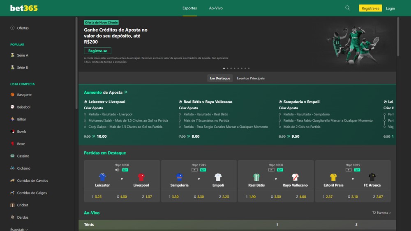411x231 pixels.
Task: Open the Basquete ball icon
Action: [x=12, y=95]
